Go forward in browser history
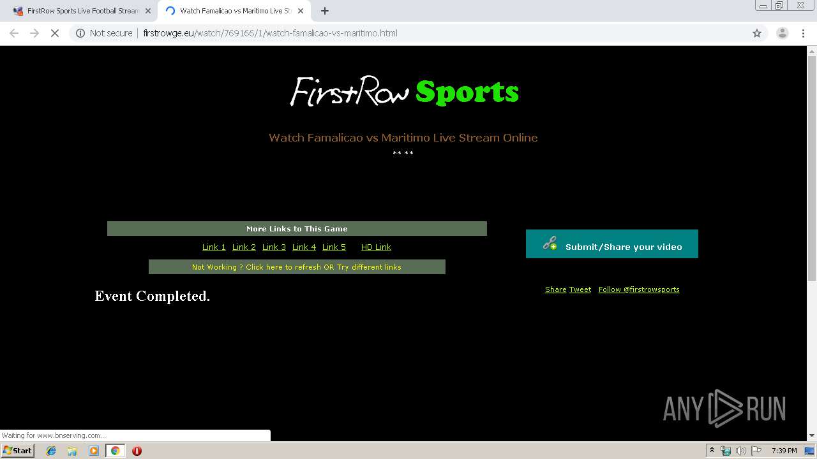The image size is (817, 459). click(34, 33)
